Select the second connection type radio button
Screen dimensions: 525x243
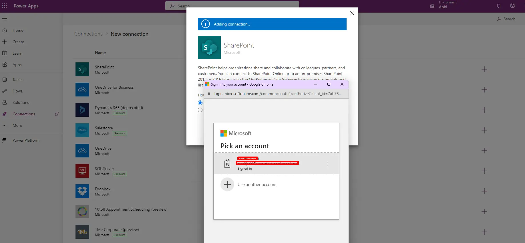pos(200,110)
